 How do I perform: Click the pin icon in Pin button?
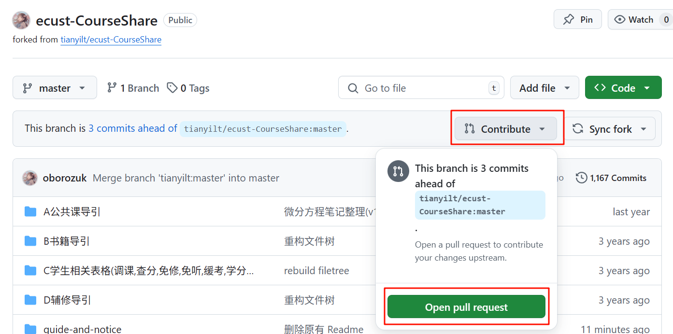click(x=569, y=20)
